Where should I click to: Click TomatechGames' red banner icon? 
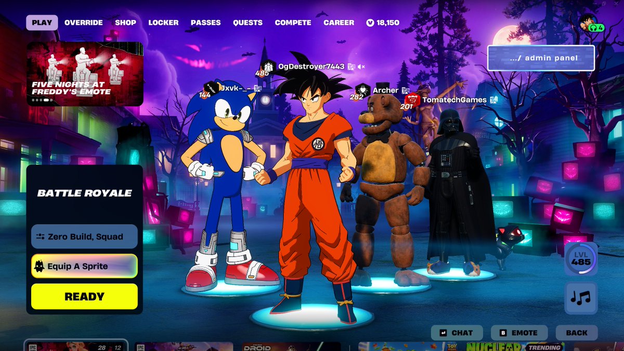click(412, 99)
